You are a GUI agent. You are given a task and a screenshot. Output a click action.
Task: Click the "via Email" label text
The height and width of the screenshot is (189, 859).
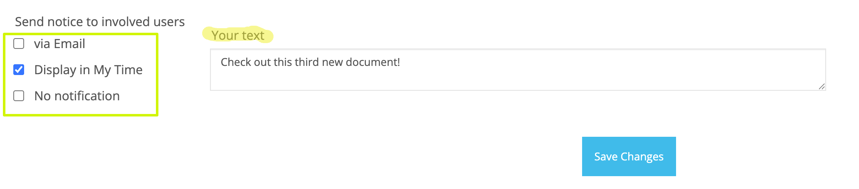click(x=59, y=44)
